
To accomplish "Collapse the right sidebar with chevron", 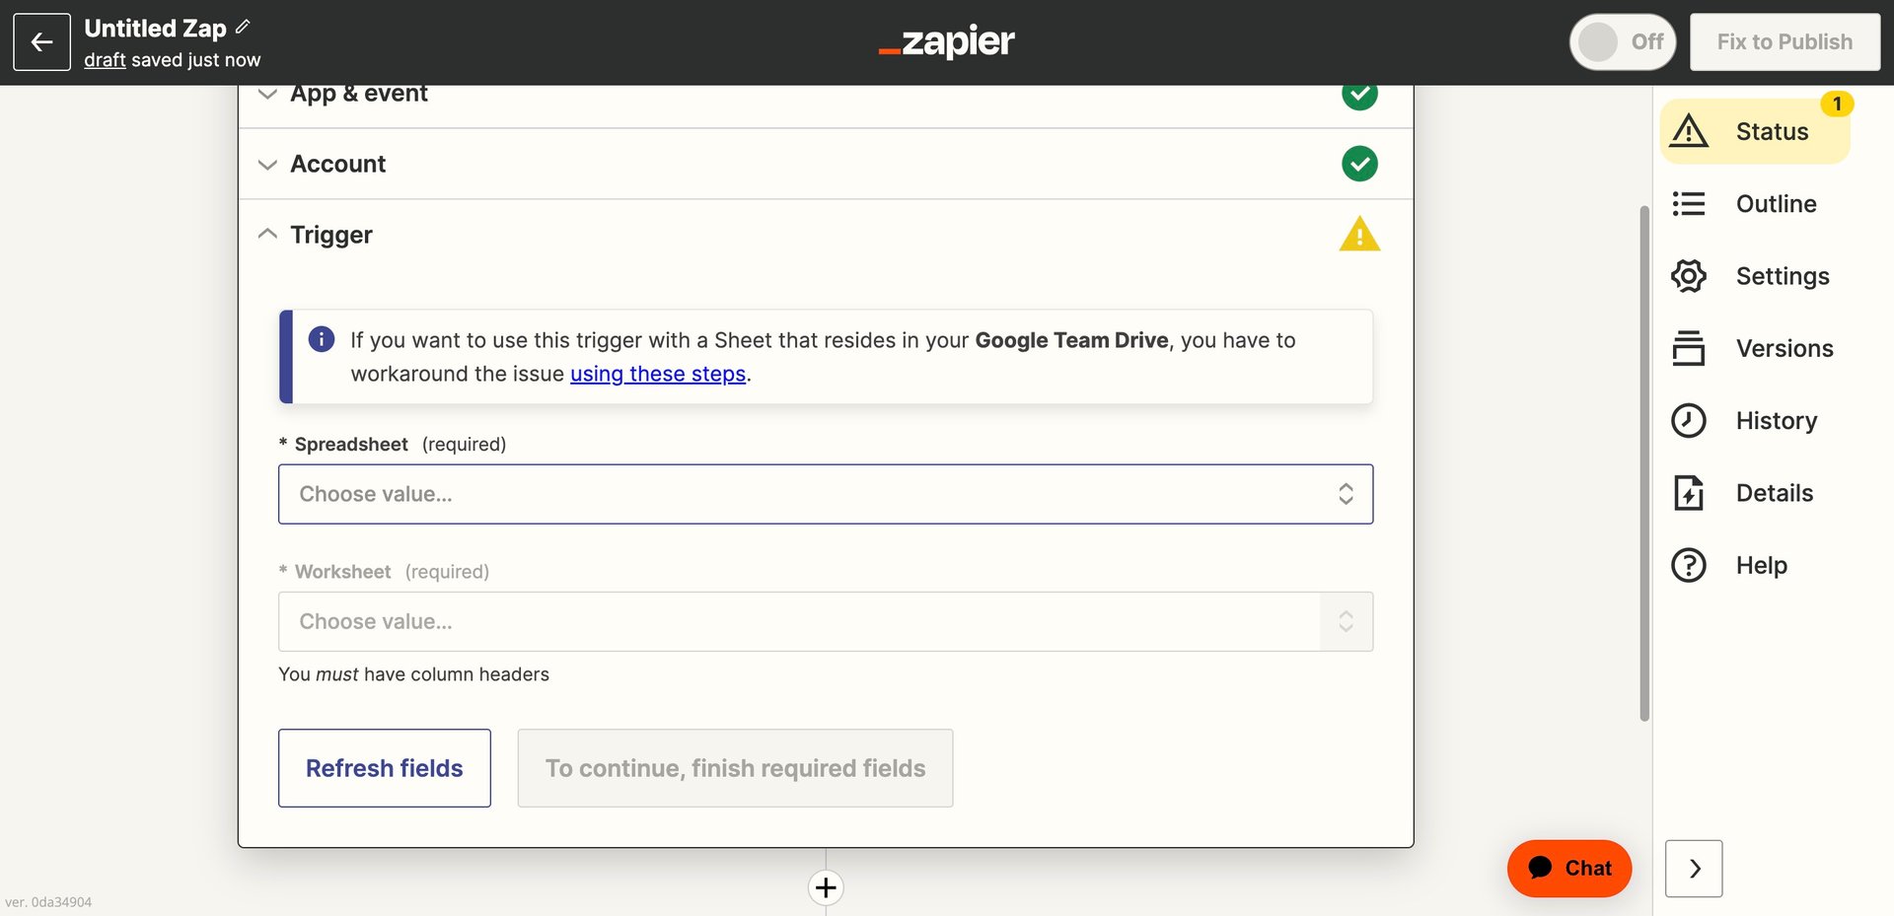I will [x=1694, y=869].
